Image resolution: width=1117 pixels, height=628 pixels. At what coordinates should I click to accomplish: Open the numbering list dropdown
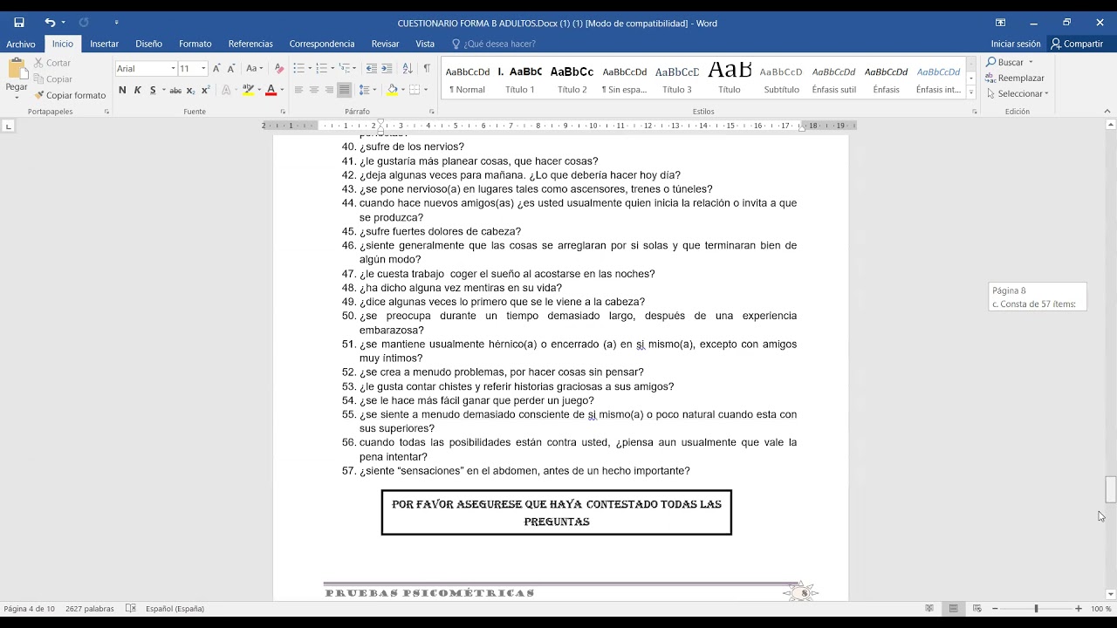pos(332,68)
